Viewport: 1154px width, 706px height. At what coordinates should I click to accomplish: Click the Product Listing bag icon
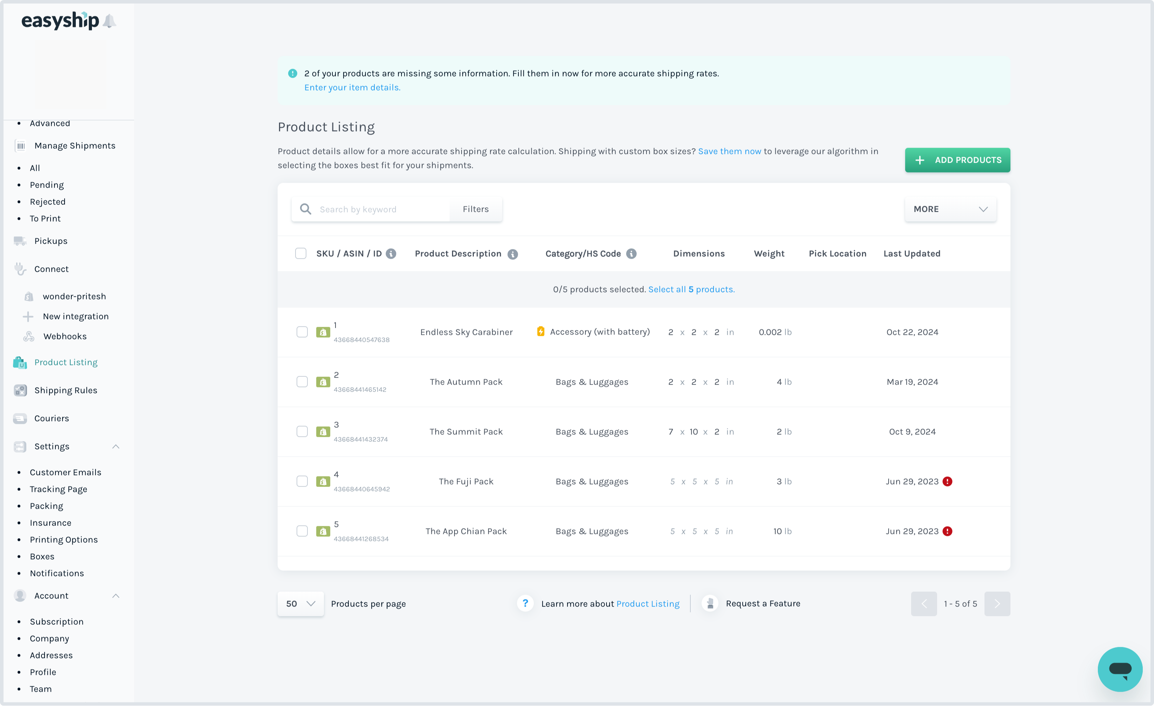click(20, 362)
